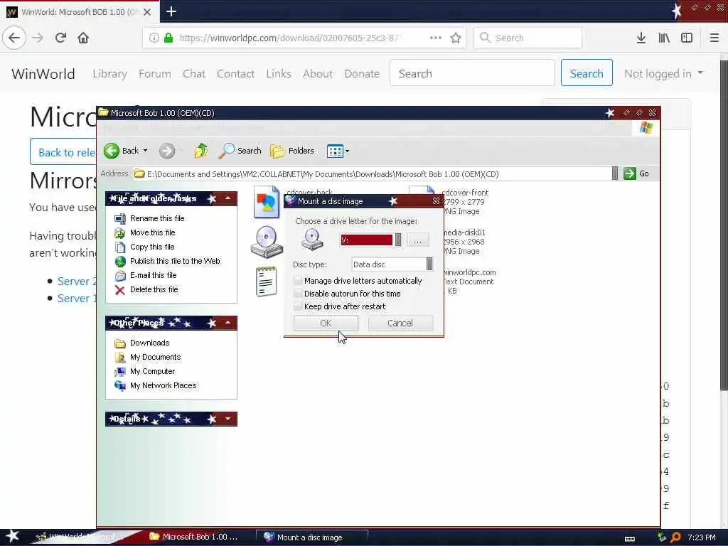Image resolution: width=728 pixels, height=546 pixels.
Task: Click Firefox forward arrow button
Action: point(38,38)
